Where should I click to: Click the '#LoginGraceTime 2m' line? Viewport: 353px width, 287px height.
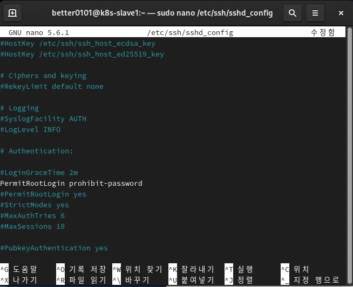(39, 173)
